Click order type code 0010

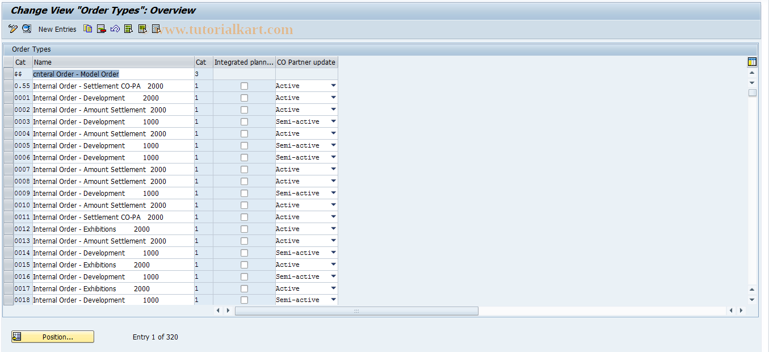click(23, 205)
